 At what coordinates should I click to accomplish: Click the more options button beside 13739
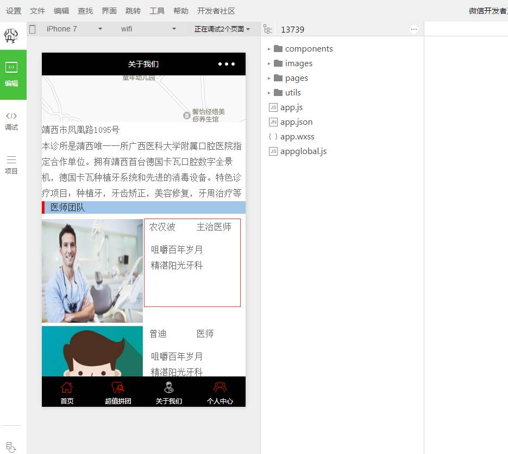413,29
